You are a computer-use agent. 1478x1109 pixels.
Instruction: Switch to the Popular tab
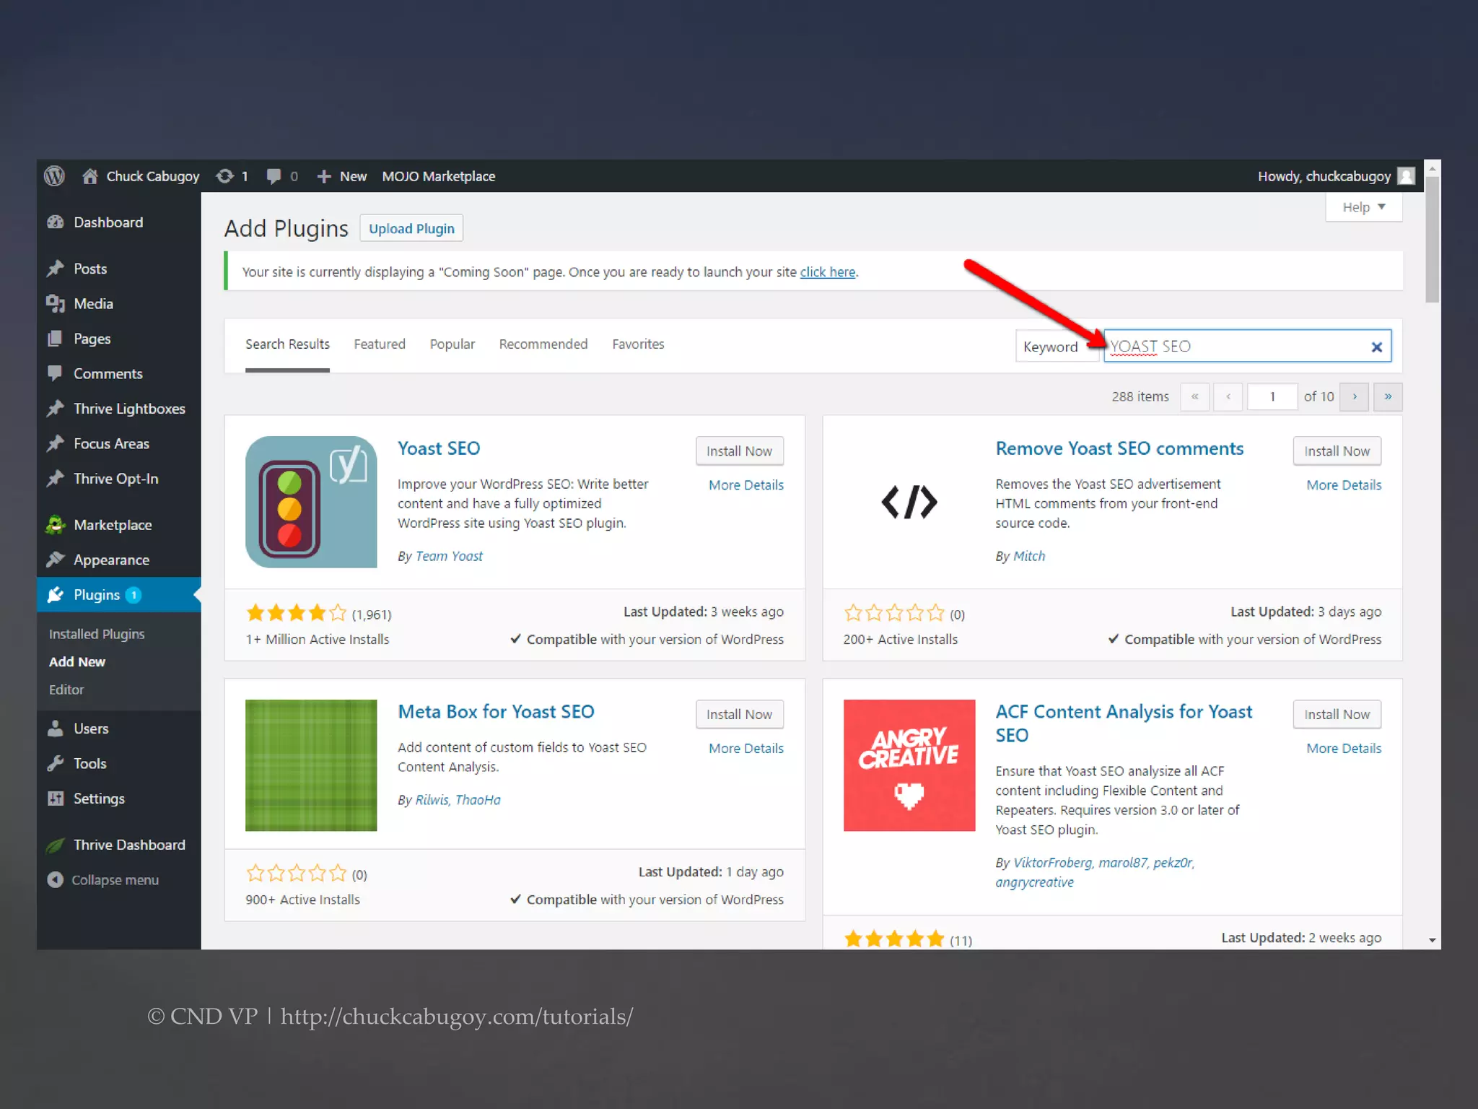(452, 344)
